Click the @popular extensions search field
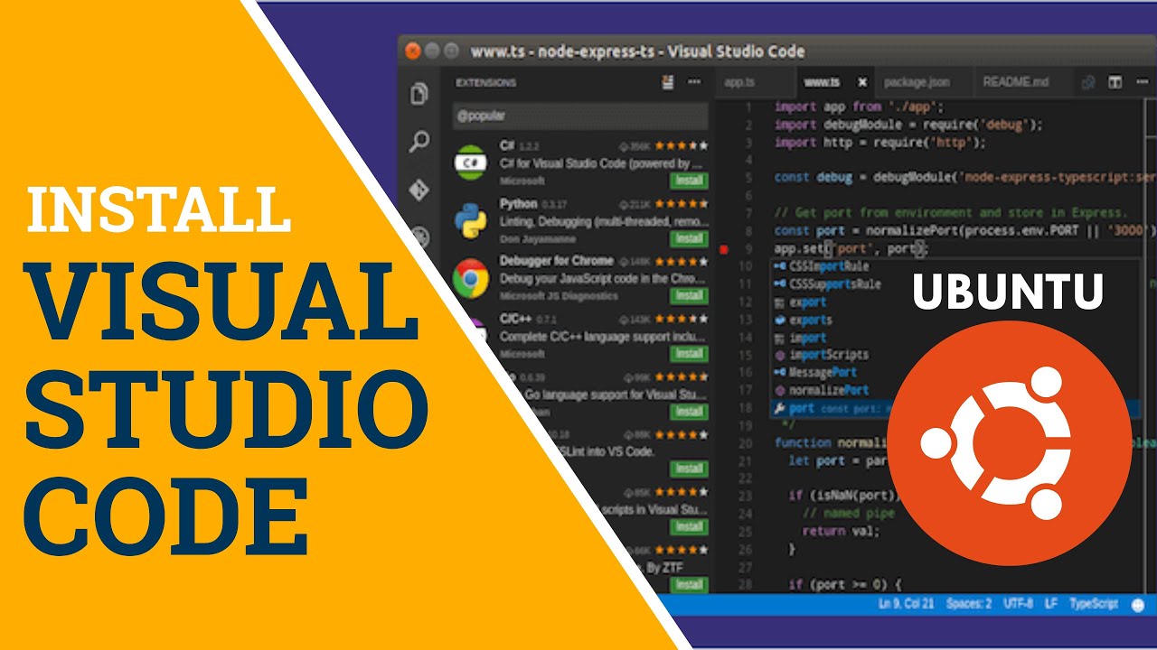 pyautogui.click(x=580, y=116)
